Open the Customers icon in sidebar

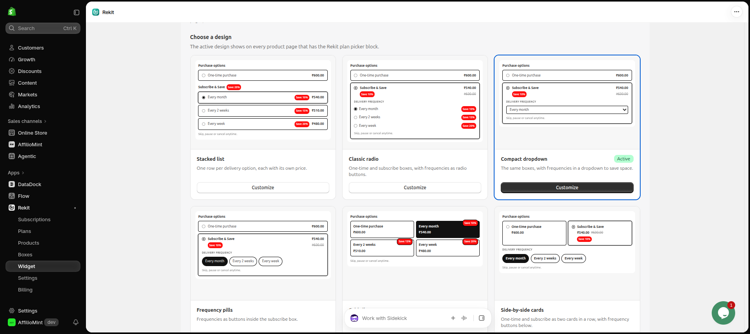click(x=12, y=48)
